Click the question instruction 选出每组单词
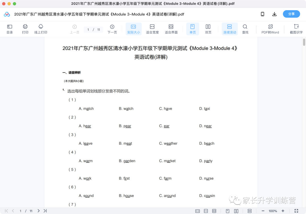This screenshot has width=306, height=214. 99,91
